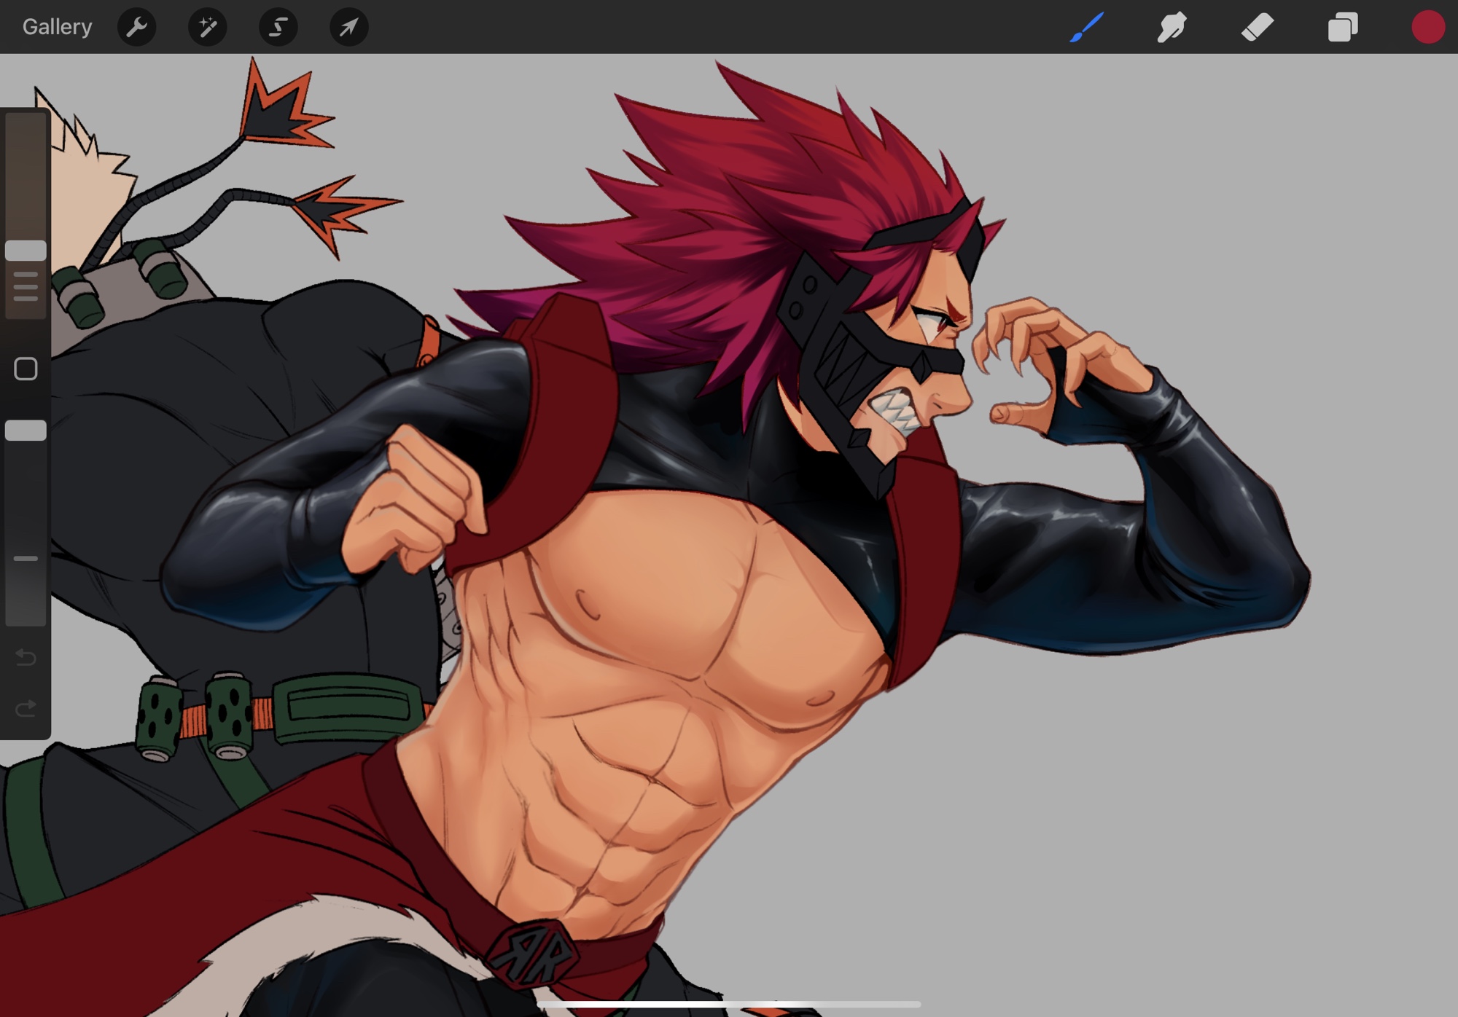Return to the Gallery
Image resolution: width=1458 pixels, height=1017 pixels.
(x=57, y=27)
